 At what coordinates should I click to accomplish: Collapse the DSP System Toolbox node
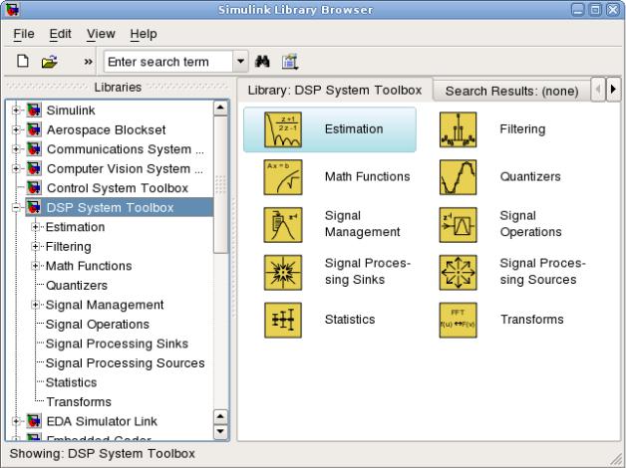tap(16, 207)
